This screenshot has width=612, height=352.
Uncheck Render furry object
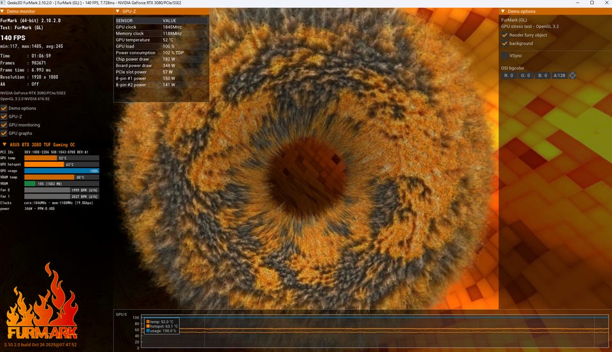(x=505, y=35)
